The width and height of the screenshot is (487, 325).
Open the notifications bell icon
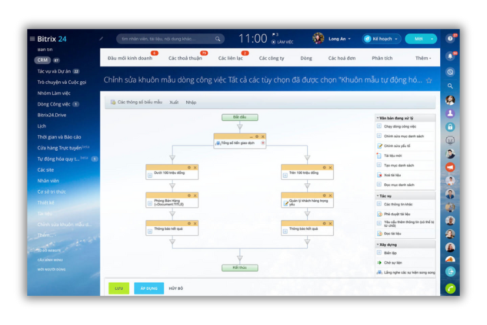tap(450, 56)
